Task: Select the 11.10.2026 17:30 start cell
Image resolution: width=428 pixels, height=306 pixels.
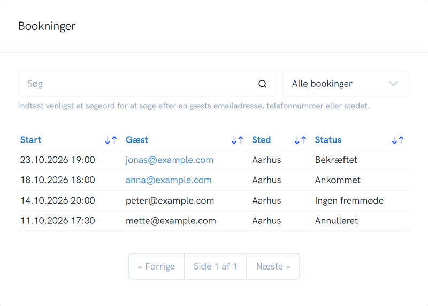Action: coord(58,220)
